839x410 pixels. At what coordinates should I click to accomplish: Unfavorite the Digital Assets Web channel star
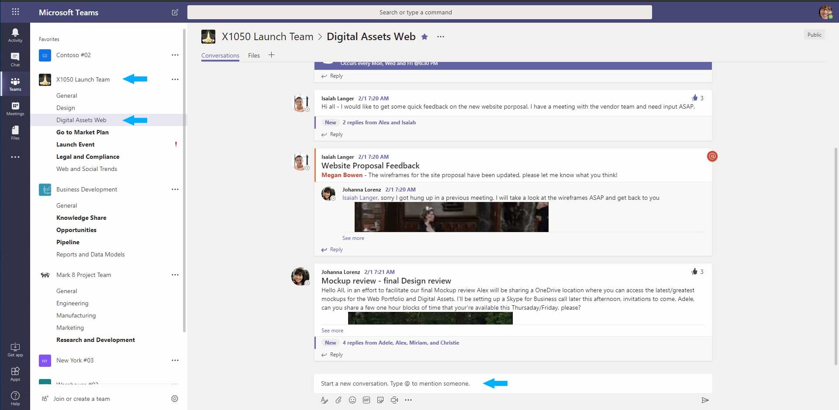[x=425, y=37]
